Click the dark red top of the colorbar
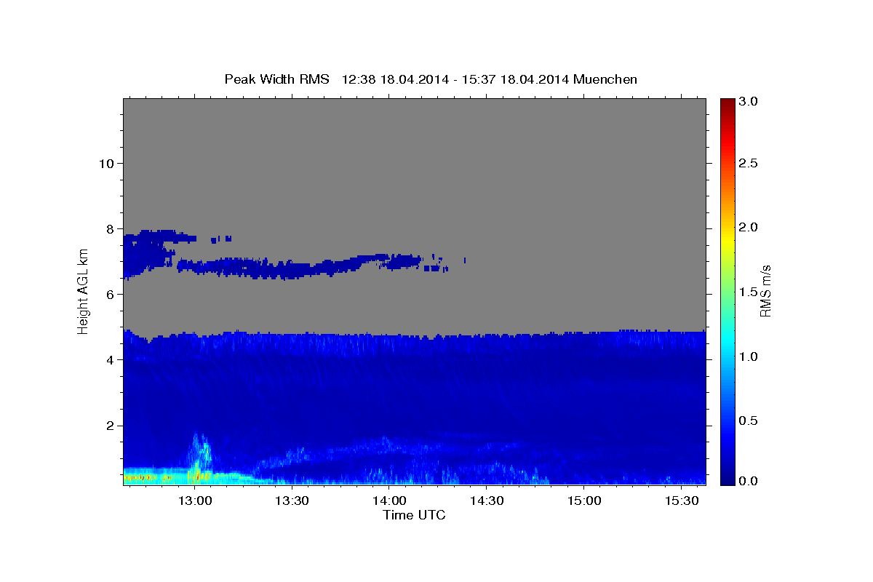Image resolution: width=873 pixels, height=582 pixels. click(x=727, y=103)
